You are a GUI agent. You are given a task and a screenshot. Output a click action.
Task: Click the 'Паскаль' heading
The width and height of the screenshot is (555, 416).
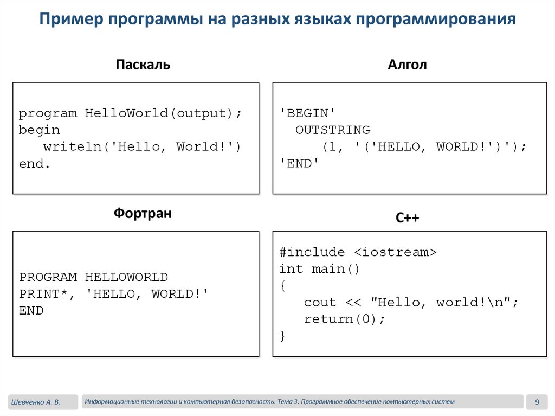click(143, 65)
